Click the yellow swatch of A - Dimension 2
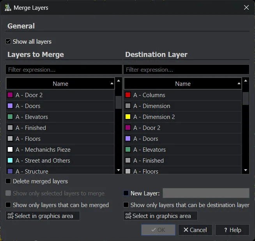The image size is (255, 241). 127,117
